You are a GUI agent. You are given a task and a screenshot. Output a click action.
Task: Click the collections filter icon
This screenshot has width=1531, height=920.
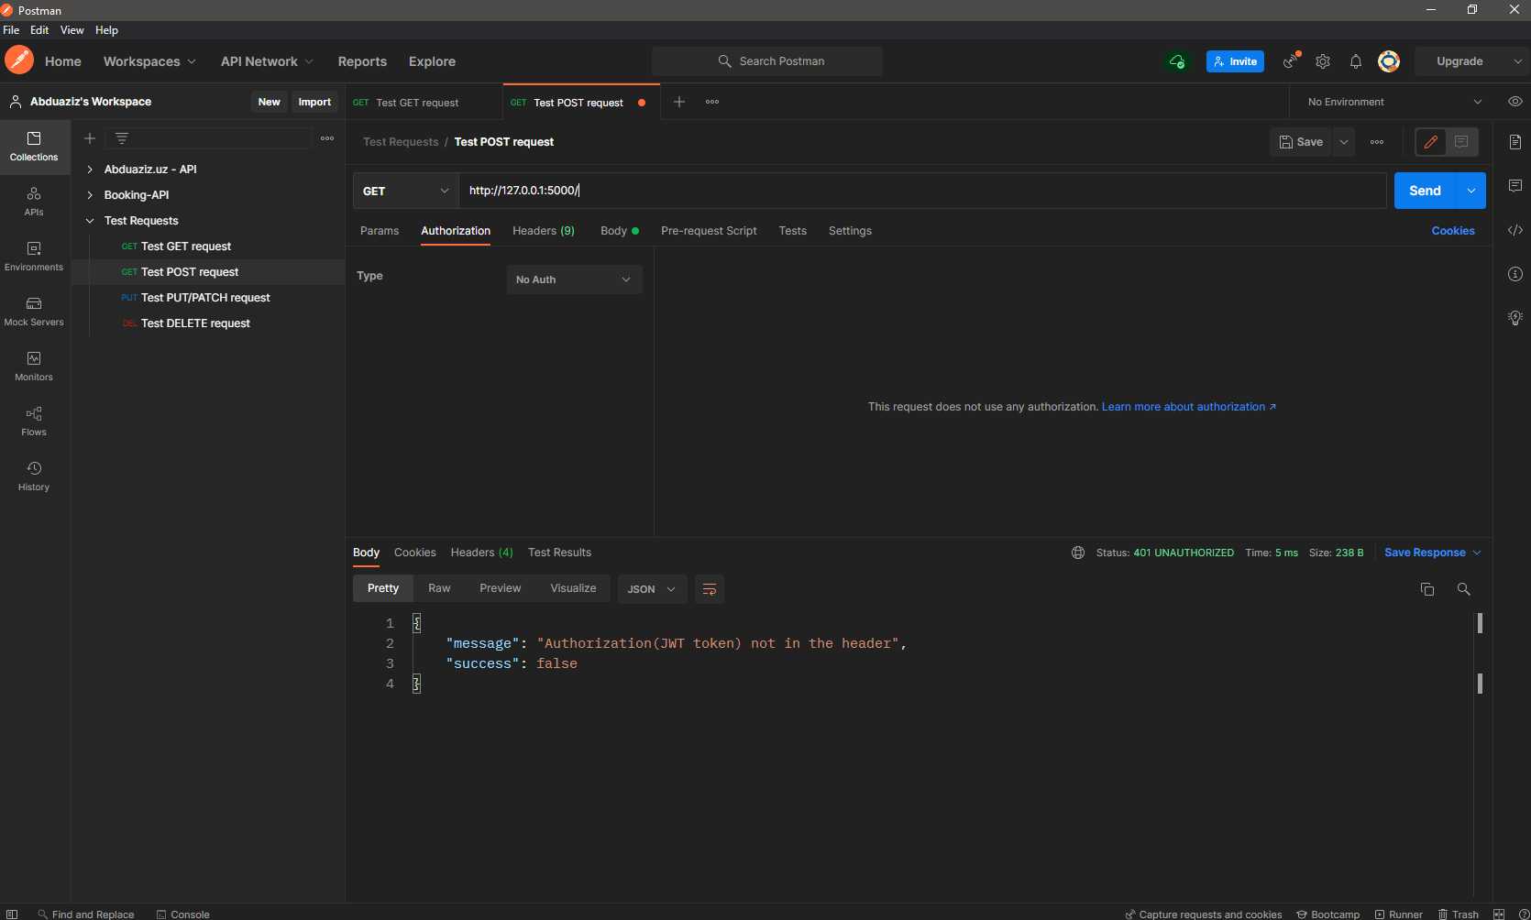tap(122, 138)
